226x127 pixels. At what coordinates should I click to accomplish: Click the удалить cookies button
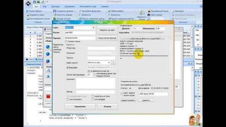tap(146, 100)
